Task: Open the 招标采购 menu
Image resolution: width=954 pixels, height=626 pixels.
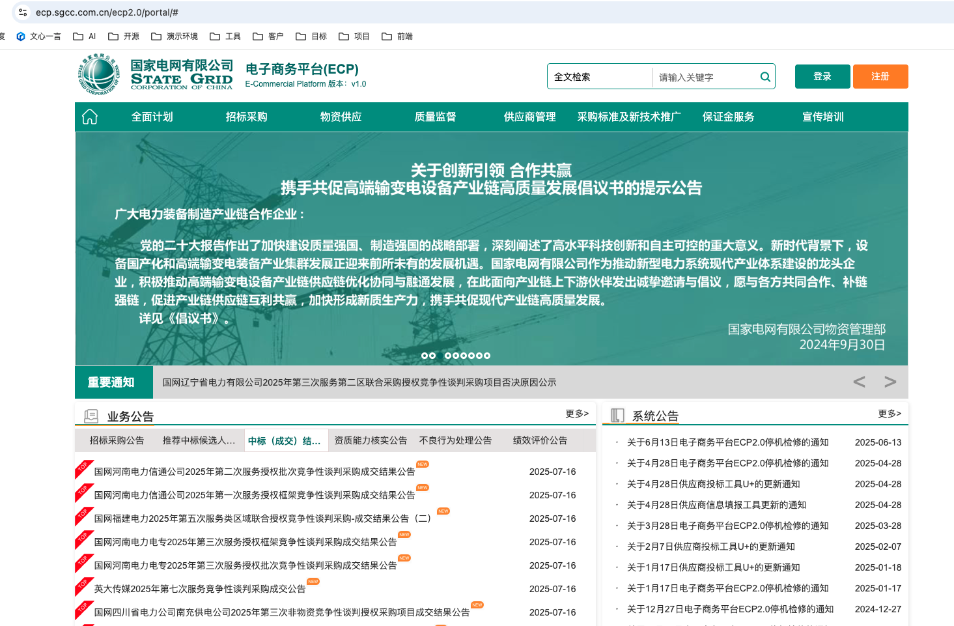Action: click(x=247, y=117)
